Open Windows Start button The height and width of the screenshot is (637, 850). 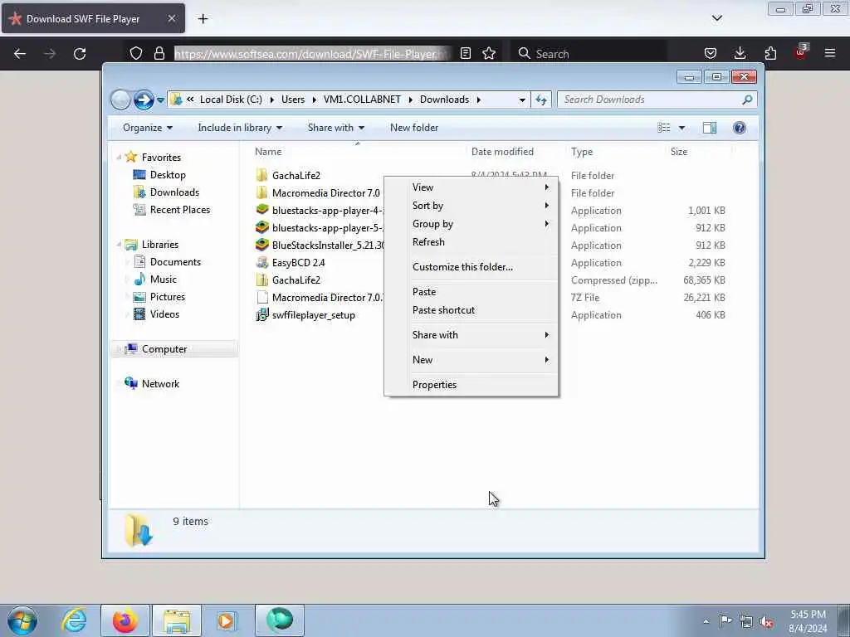pyautogui.click(x=22, y=620)
